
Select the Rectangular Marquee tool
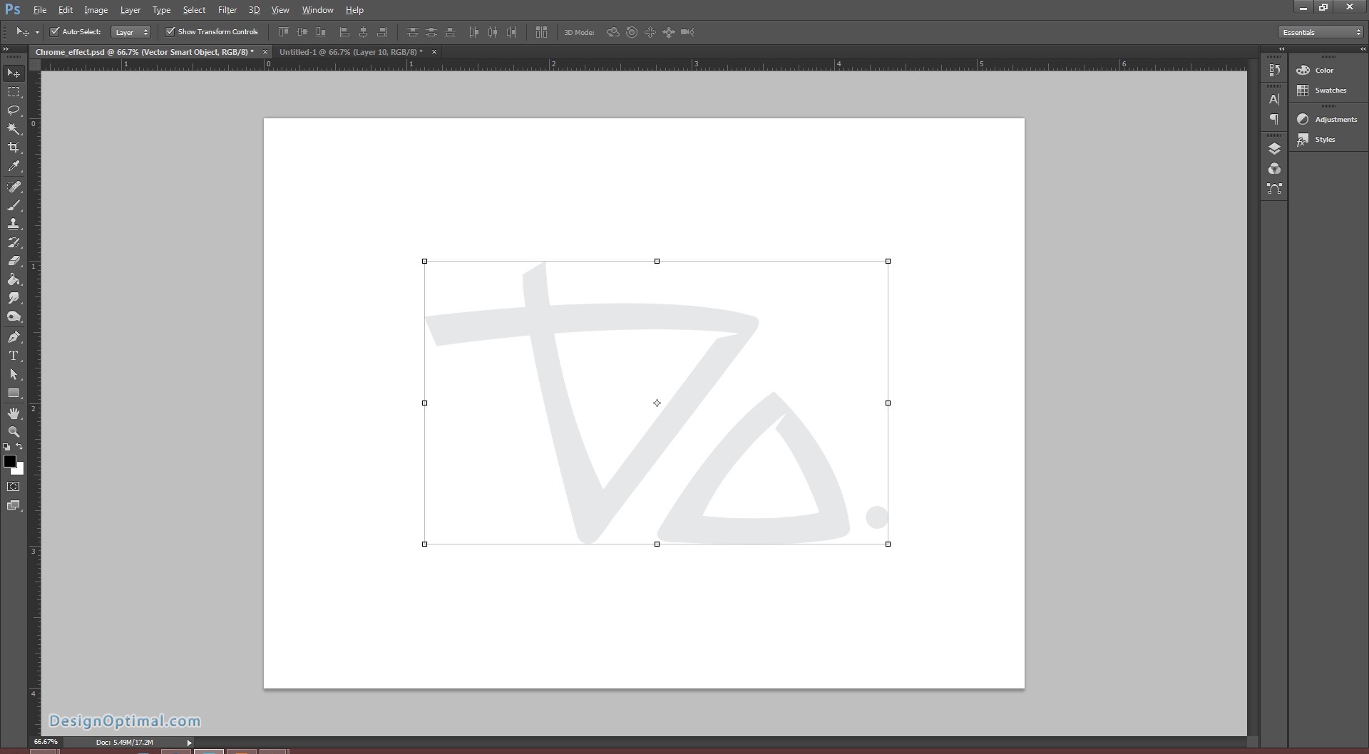click(x=14, y=92)
